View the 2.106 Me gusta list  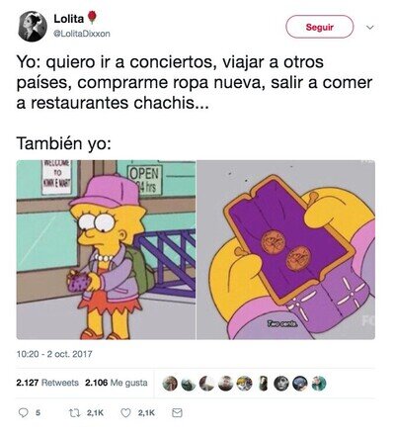[117, 383]
